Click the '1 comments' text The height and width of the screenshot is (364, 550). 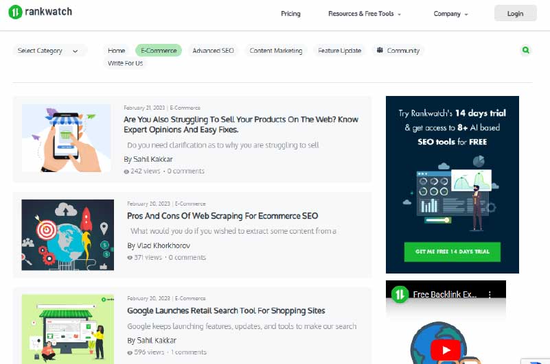click(189, 352)
